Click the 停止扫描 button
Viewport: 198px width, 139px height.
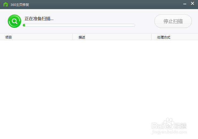(x=173, y=21)
